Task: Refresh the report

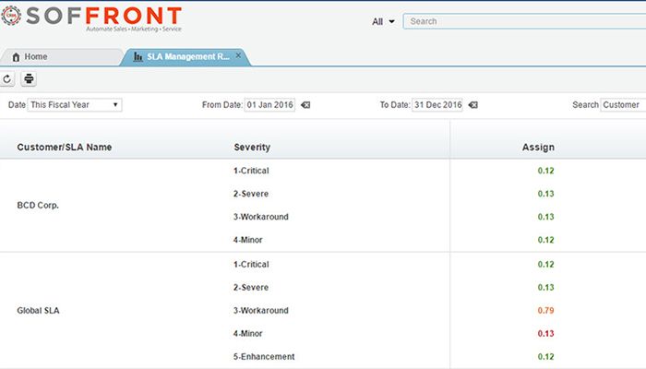Action: point(7,78)
